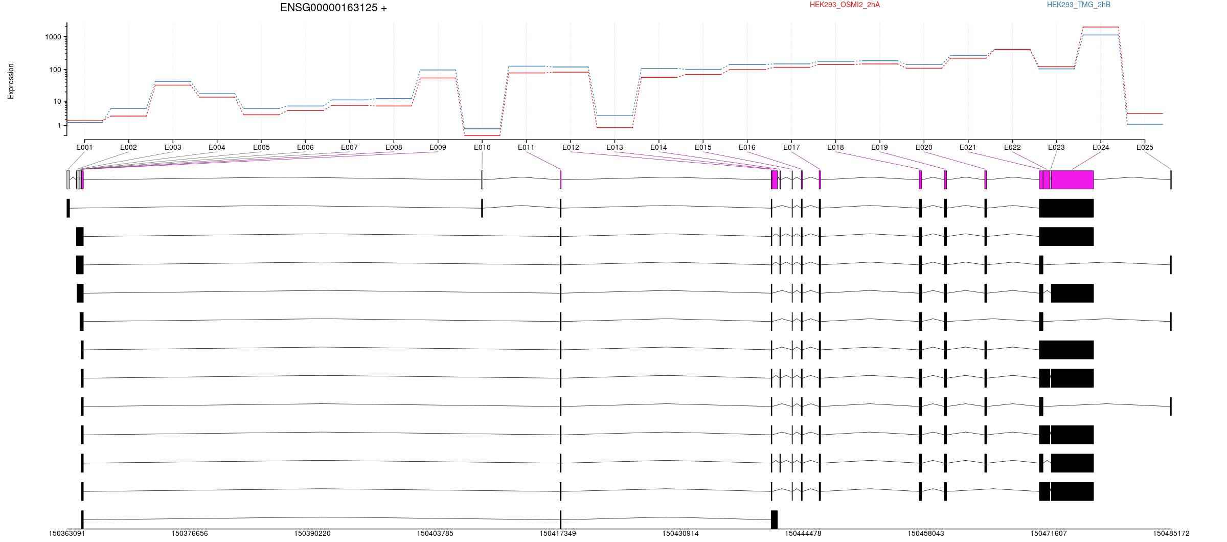Click exon label E008
This screenshot has width=1227, height=542.
(x=394, y=147)
